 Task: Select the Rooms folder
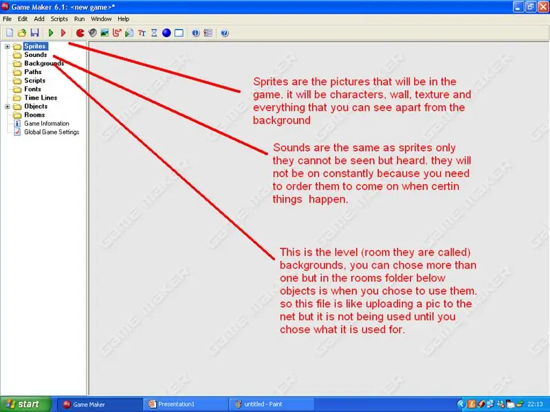34,115
